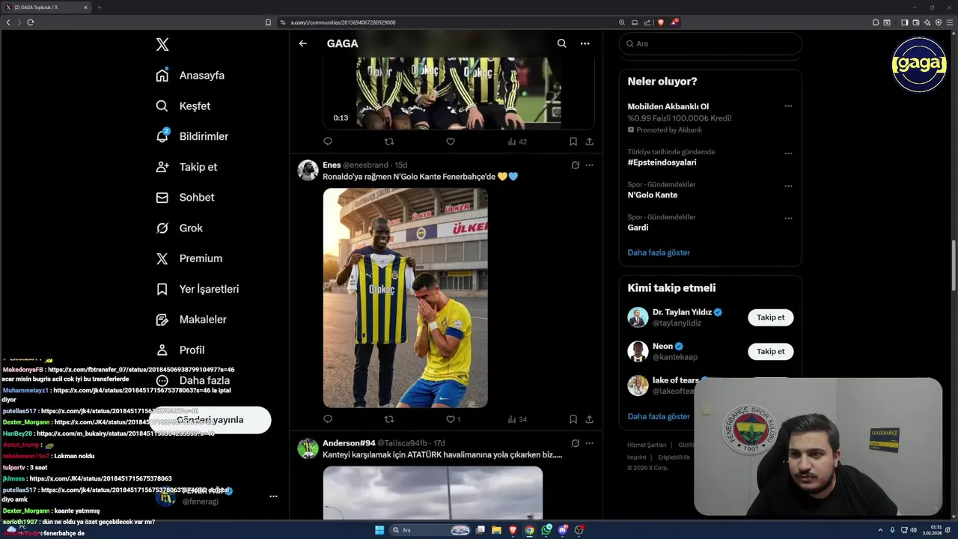Click the Ara search field on X

pos(710,43)
